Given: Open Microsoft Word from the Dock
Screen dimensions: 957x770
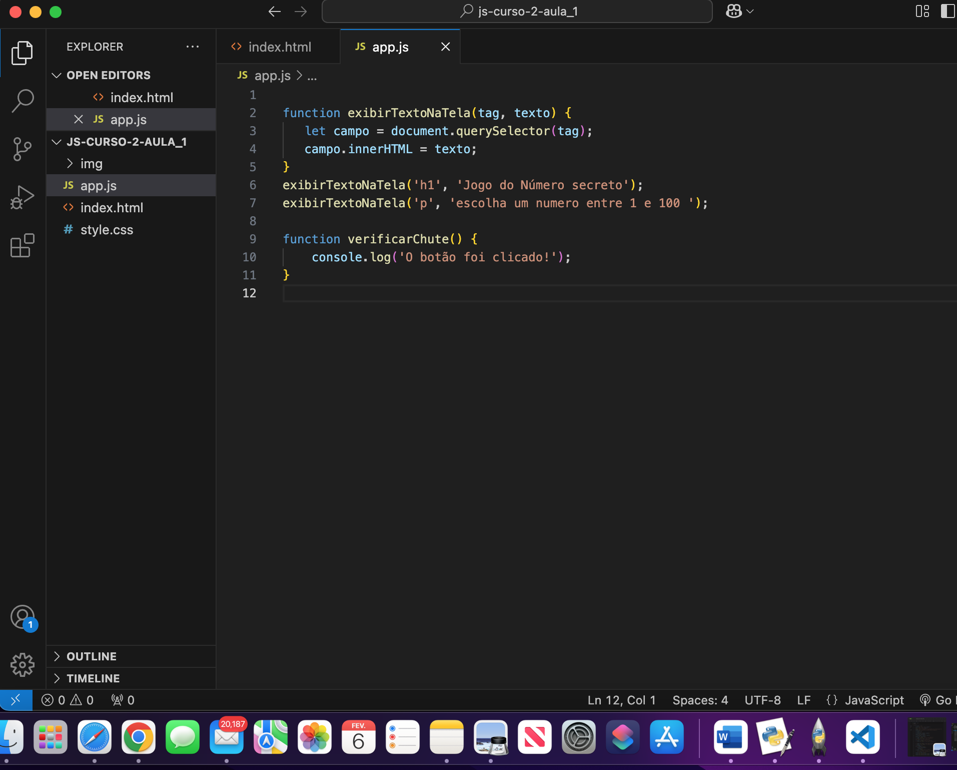Looking at the screenshot, I should coord(731,737).
